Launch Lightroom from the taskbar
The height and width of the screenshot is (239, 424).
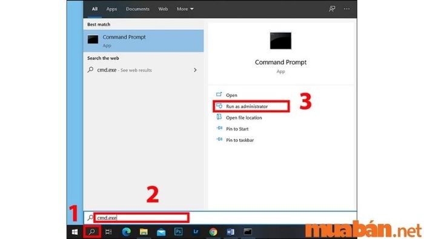coord(196,232)
